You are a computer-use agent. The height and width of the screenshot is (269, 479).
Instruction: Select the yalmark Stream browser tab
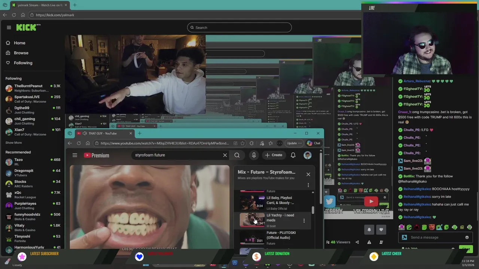(x=39, y=5)
